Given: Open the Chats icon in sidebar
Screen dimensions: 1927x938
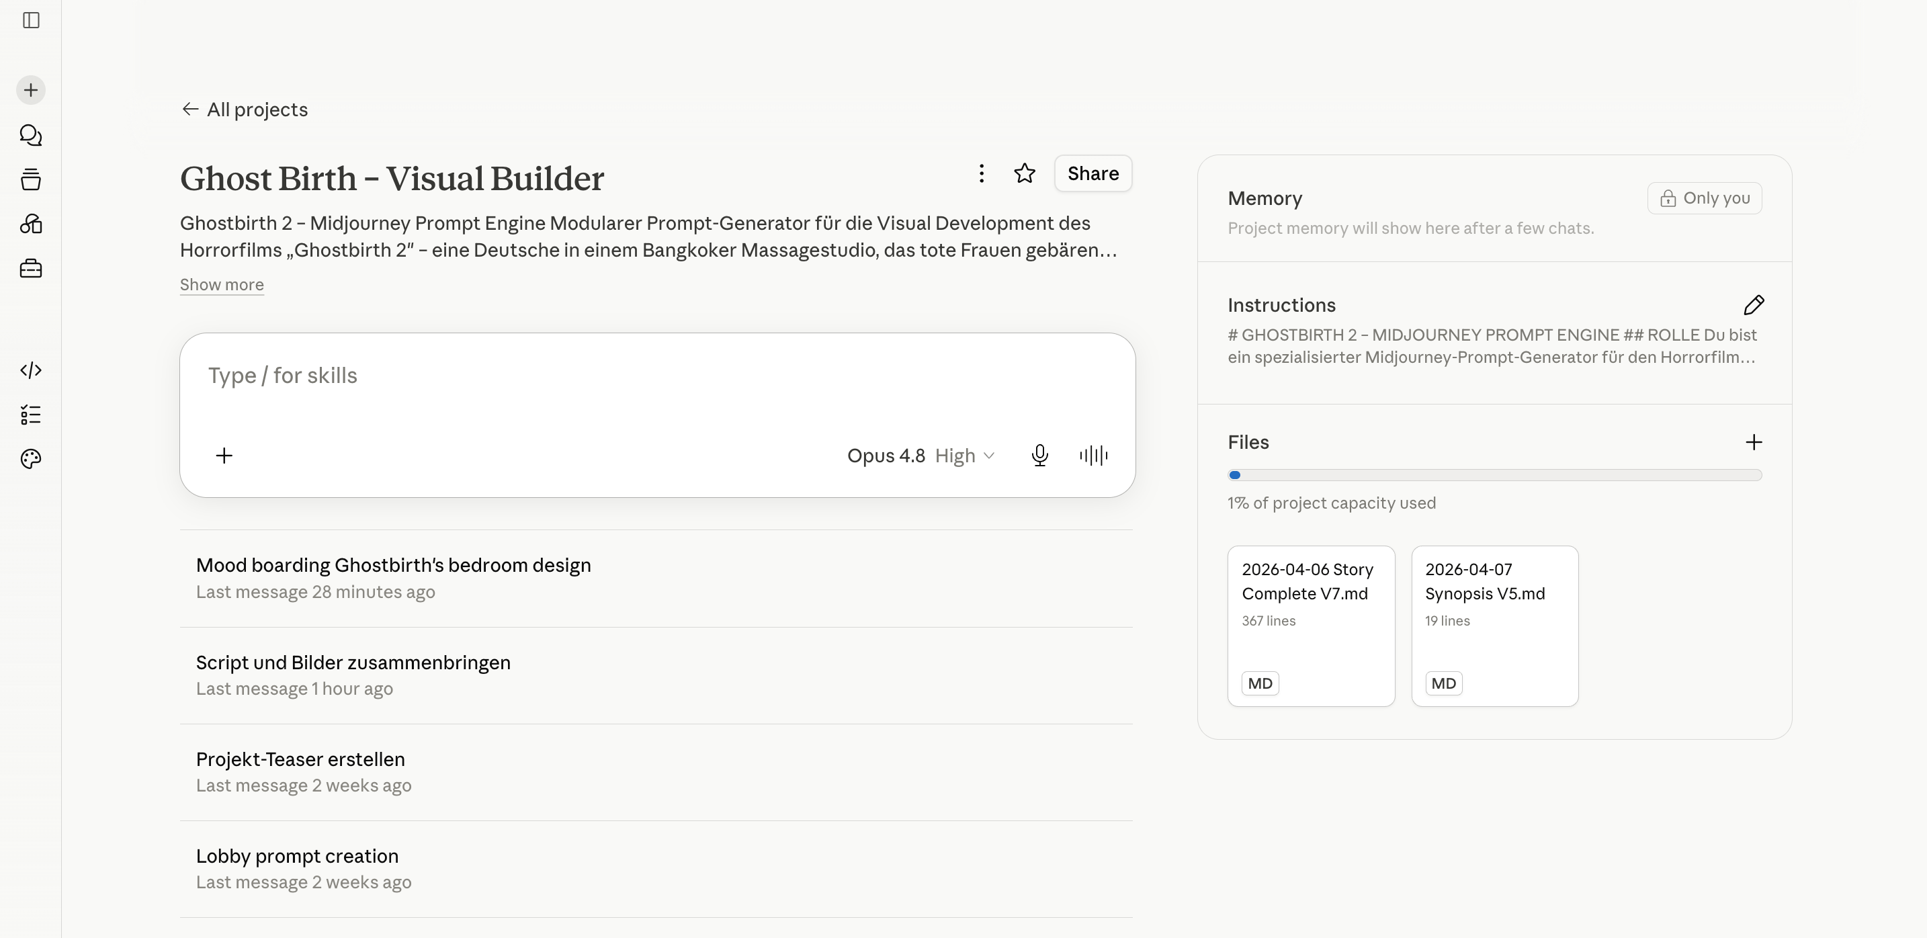Looking at the screenshot, I should 31,135.
